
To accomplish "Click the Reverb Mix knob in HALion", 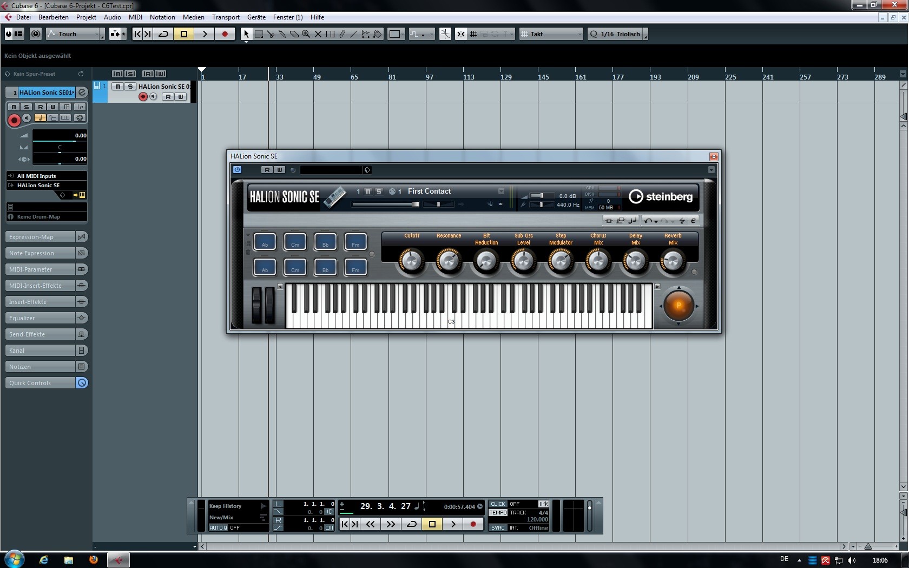I will click(x=673, y=261).
